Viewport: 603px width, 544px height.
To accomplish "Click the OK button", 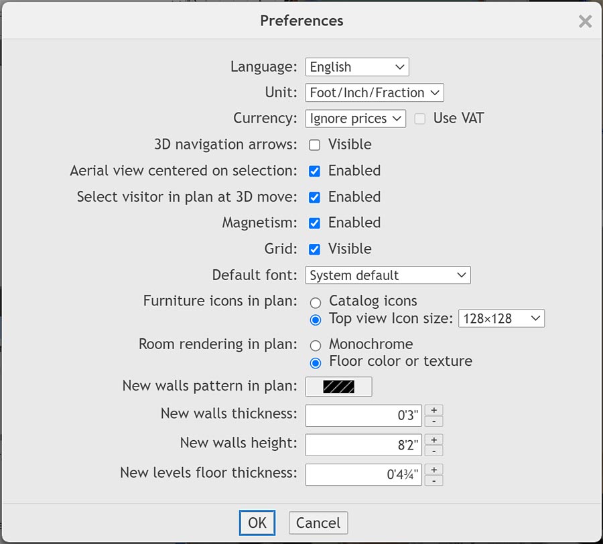I will (x=257, y=523).
